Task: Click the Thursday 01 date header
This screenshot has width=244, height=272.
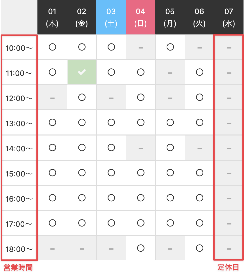Action: click(52, 17)
